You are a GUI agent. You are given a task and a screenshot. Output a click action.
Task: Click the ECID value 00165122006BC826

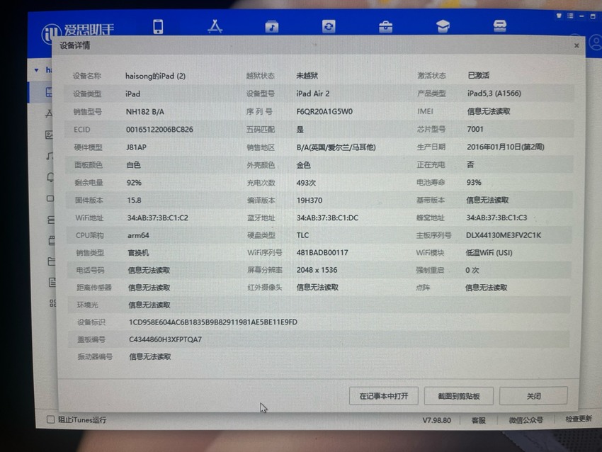160,130
